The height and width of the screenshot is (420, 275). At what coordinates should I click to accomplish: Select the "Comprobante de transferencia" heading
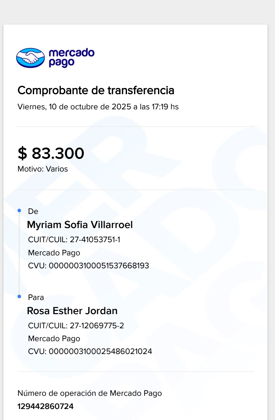(96, 90)
